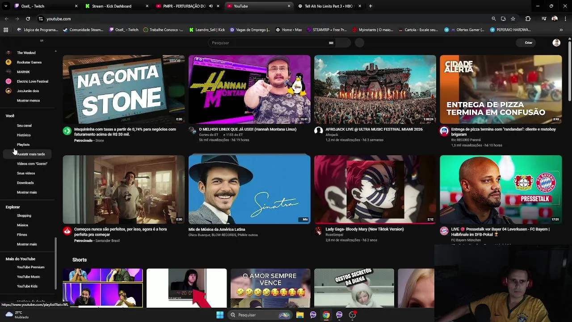
Task: Click the main page vertical scrollbar
Action: 569,72
